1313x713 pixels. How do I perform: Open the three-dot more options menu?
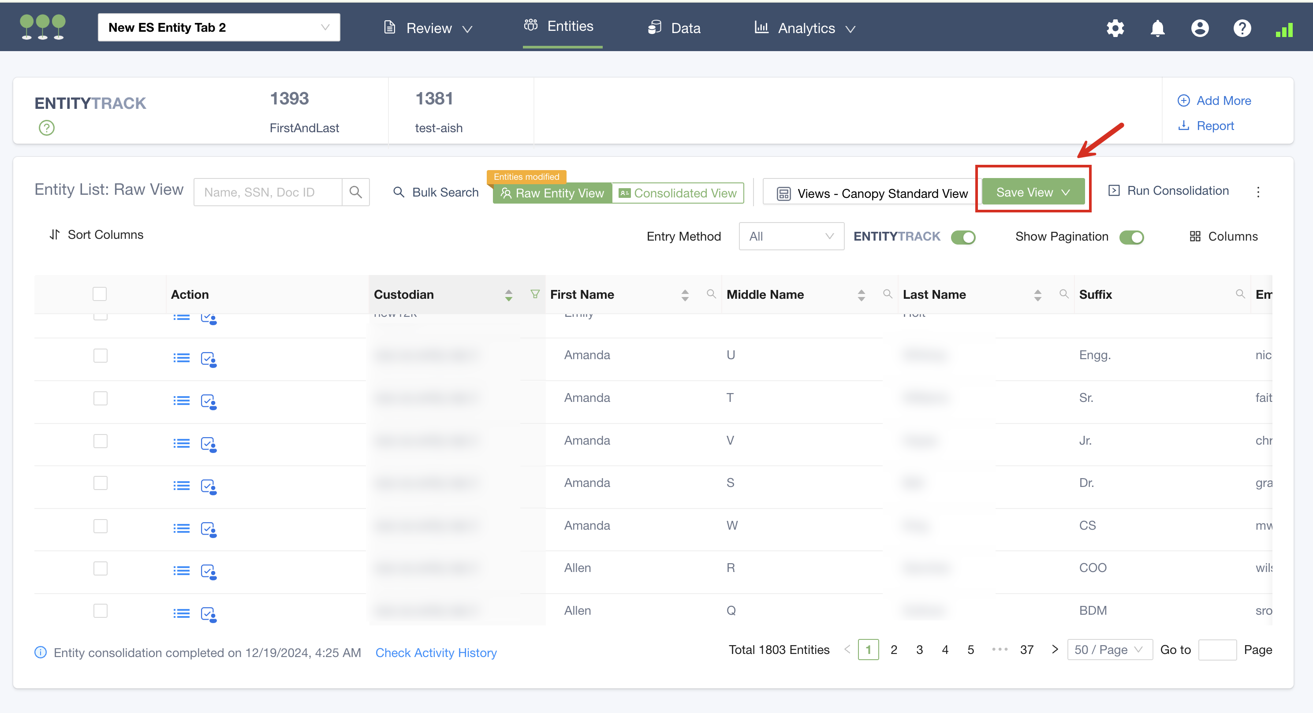[x=1258, y=192]
